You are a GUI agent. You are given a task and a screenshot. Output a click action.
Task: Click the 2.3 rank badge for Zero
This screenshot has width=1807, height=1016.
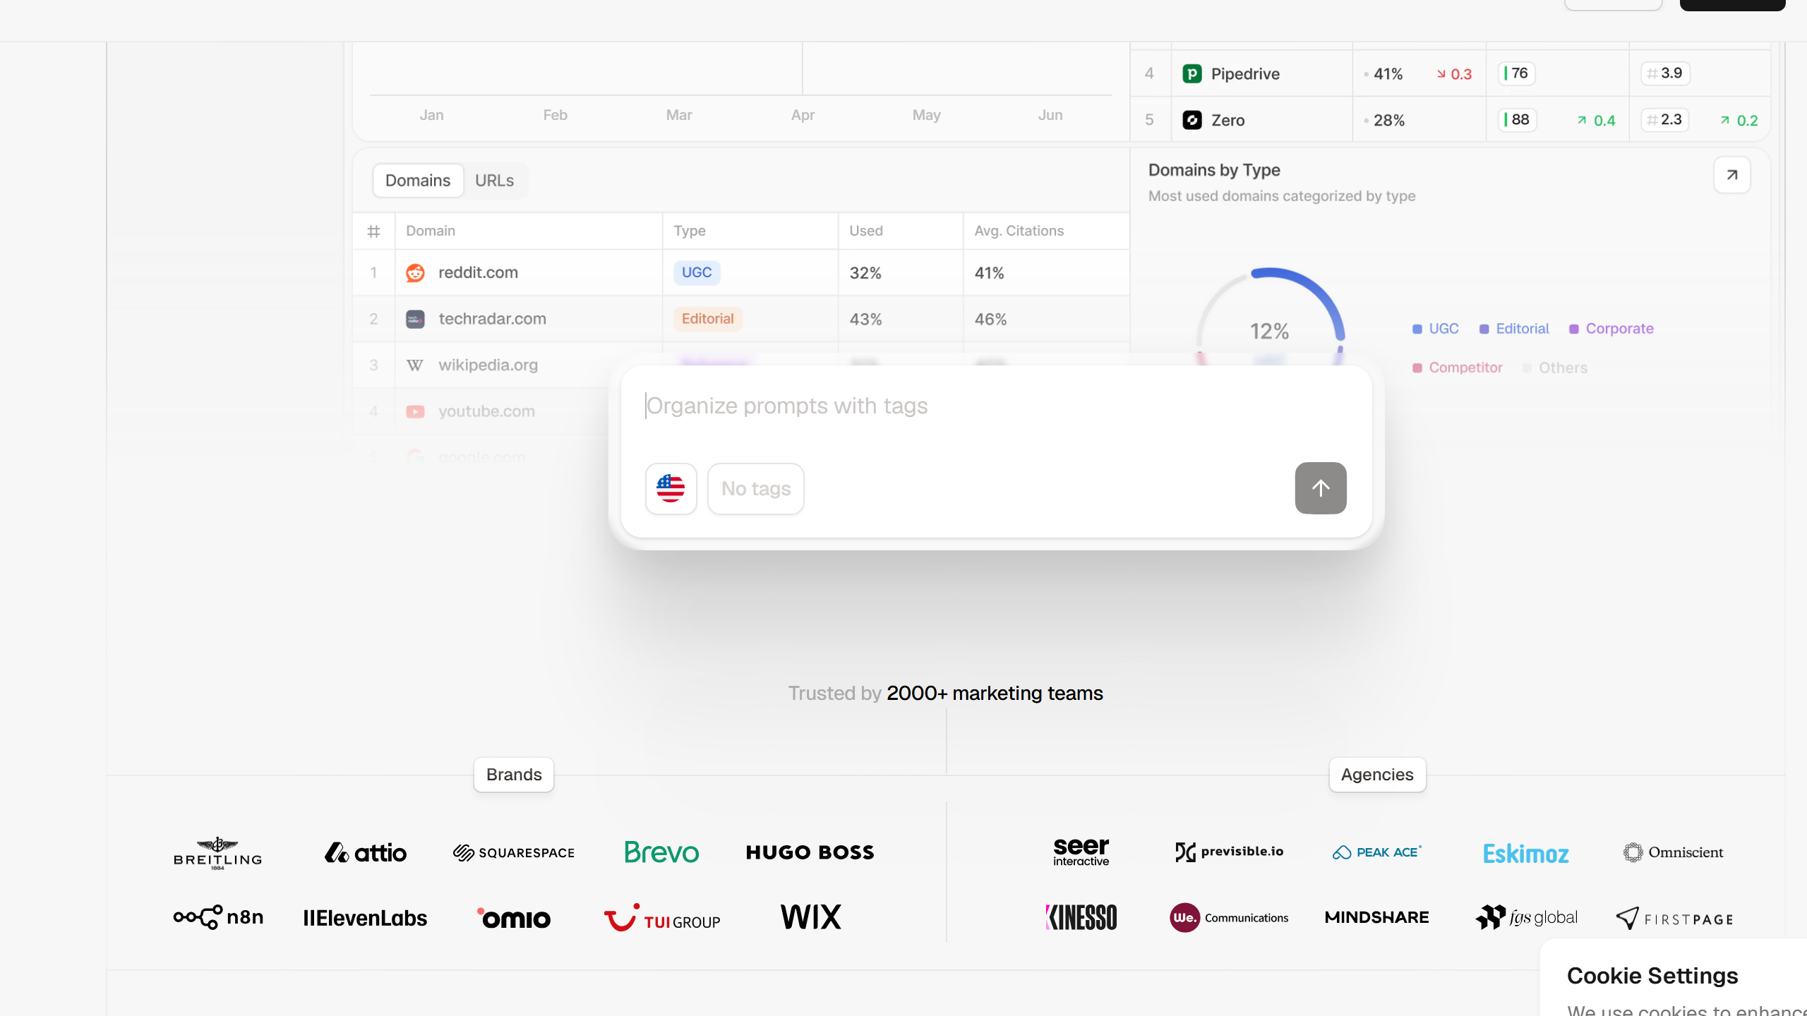[x=1664, y=120]
